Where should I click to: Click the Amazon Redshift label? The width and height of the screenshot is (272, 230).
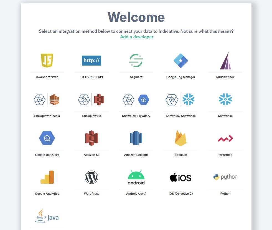click(136, 155)
